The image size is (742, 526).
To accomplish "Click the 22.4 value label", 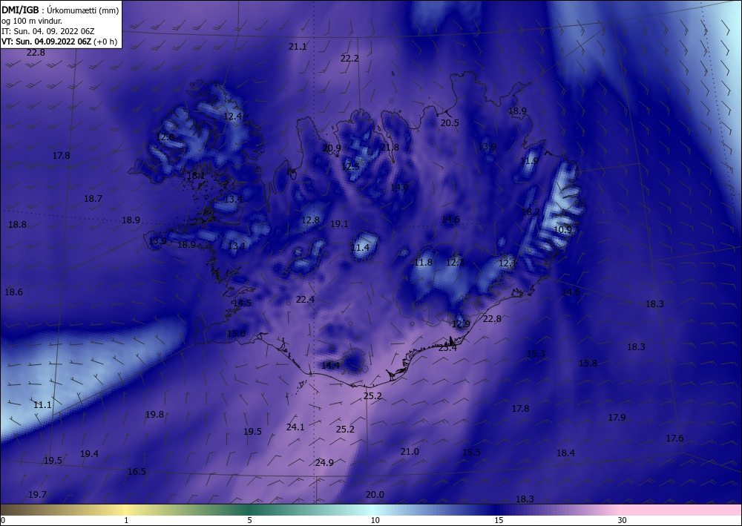I will 305,300.
